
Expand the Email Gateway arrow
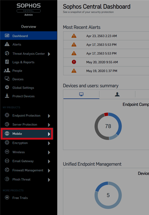(49, 161)
